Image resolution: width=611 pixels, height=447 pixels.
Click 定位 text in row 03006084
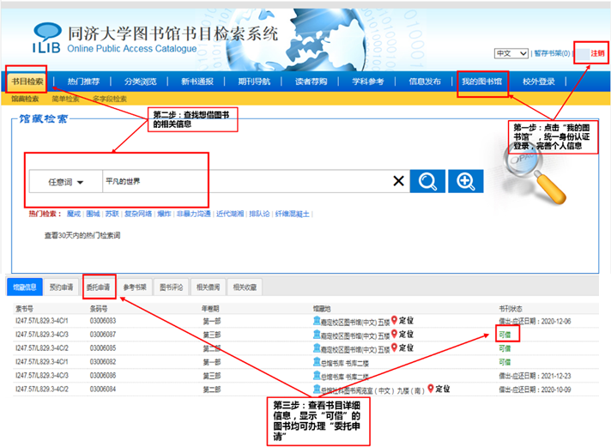click(x=442, y=389)
